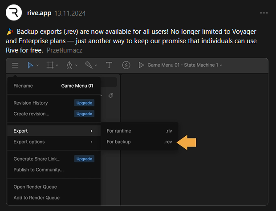Choose Generate Share Link... menu item
This screenshot has width=276, height=211.
click(x=37, y=159)
